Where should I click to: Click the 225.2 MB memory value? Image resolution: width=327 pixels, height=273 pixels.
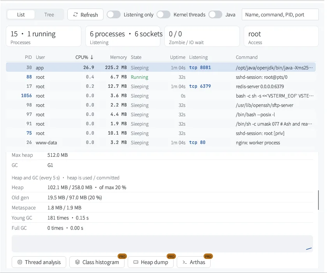click(116, 67)
